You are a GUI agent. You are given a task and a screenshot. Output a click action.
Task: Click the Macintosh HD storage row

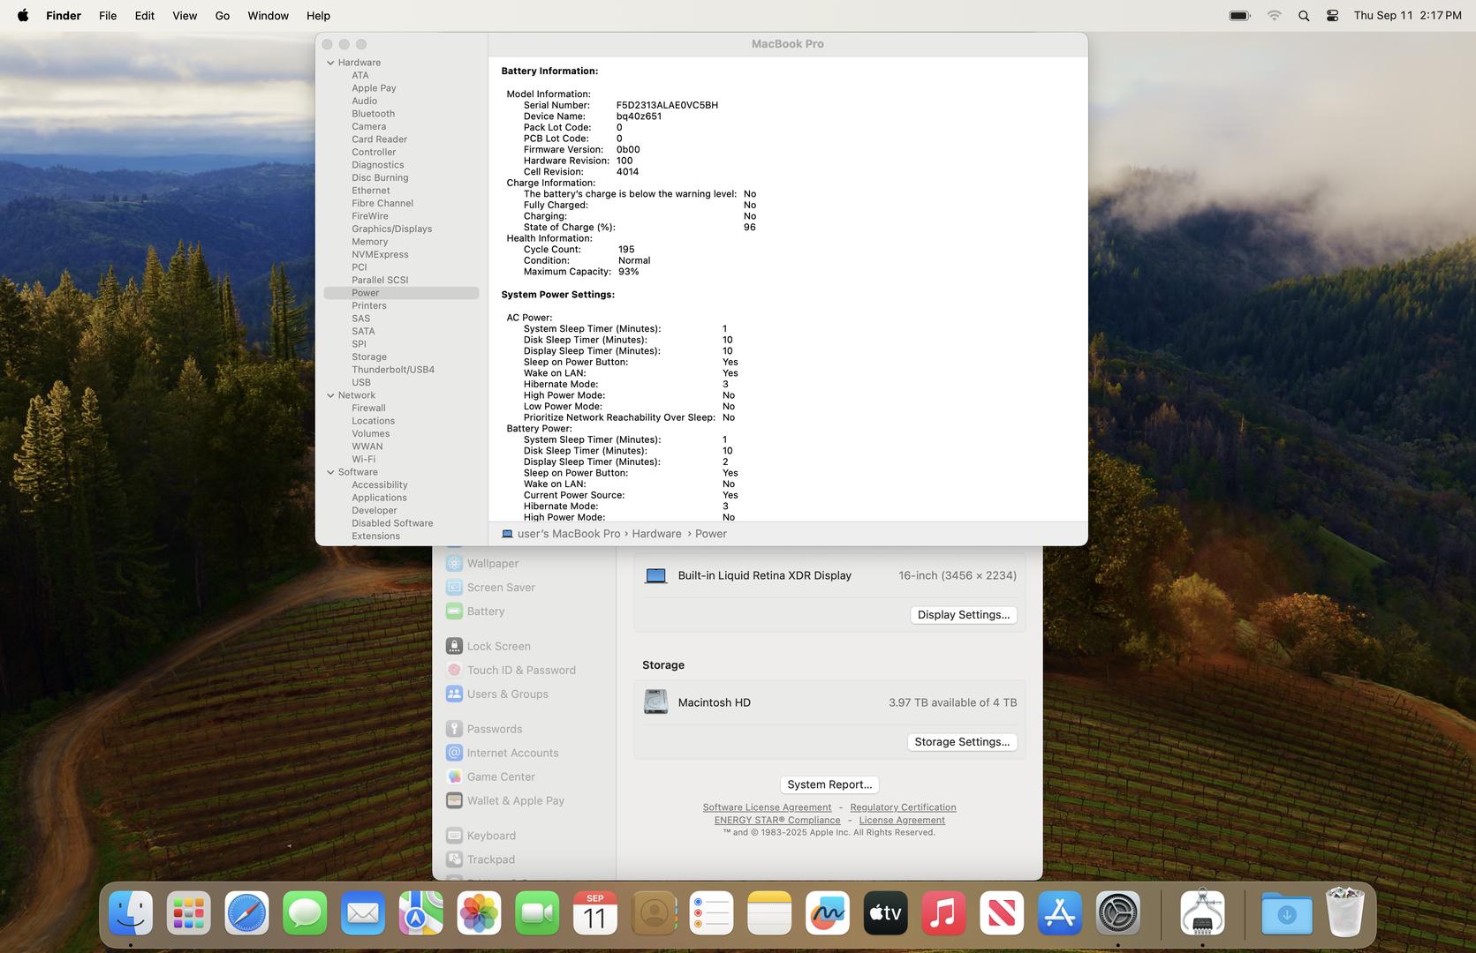[829, 702]
